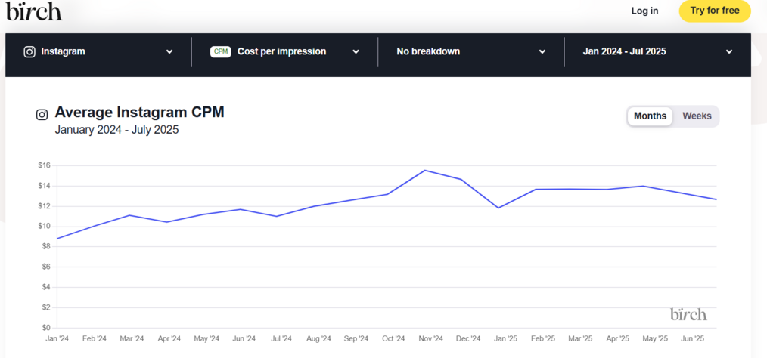Click the Mar '25 x-axis label
The width and height of the screenshot is (767, 358).
click(x=581, y=338)
